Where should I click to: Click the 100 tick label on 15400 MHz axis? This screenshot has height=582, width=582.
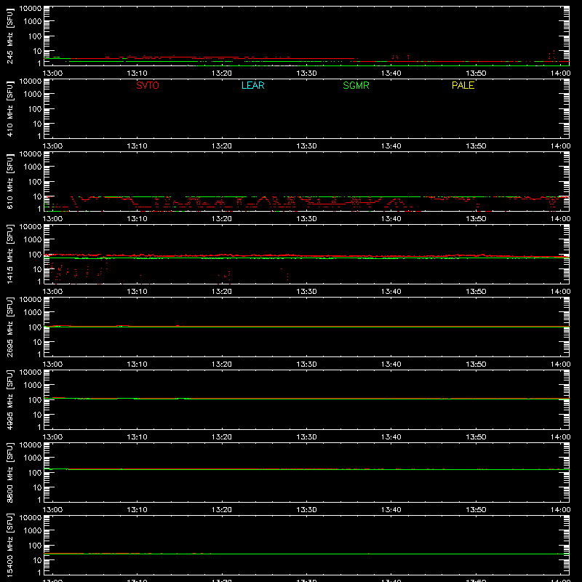pos(35,546)
